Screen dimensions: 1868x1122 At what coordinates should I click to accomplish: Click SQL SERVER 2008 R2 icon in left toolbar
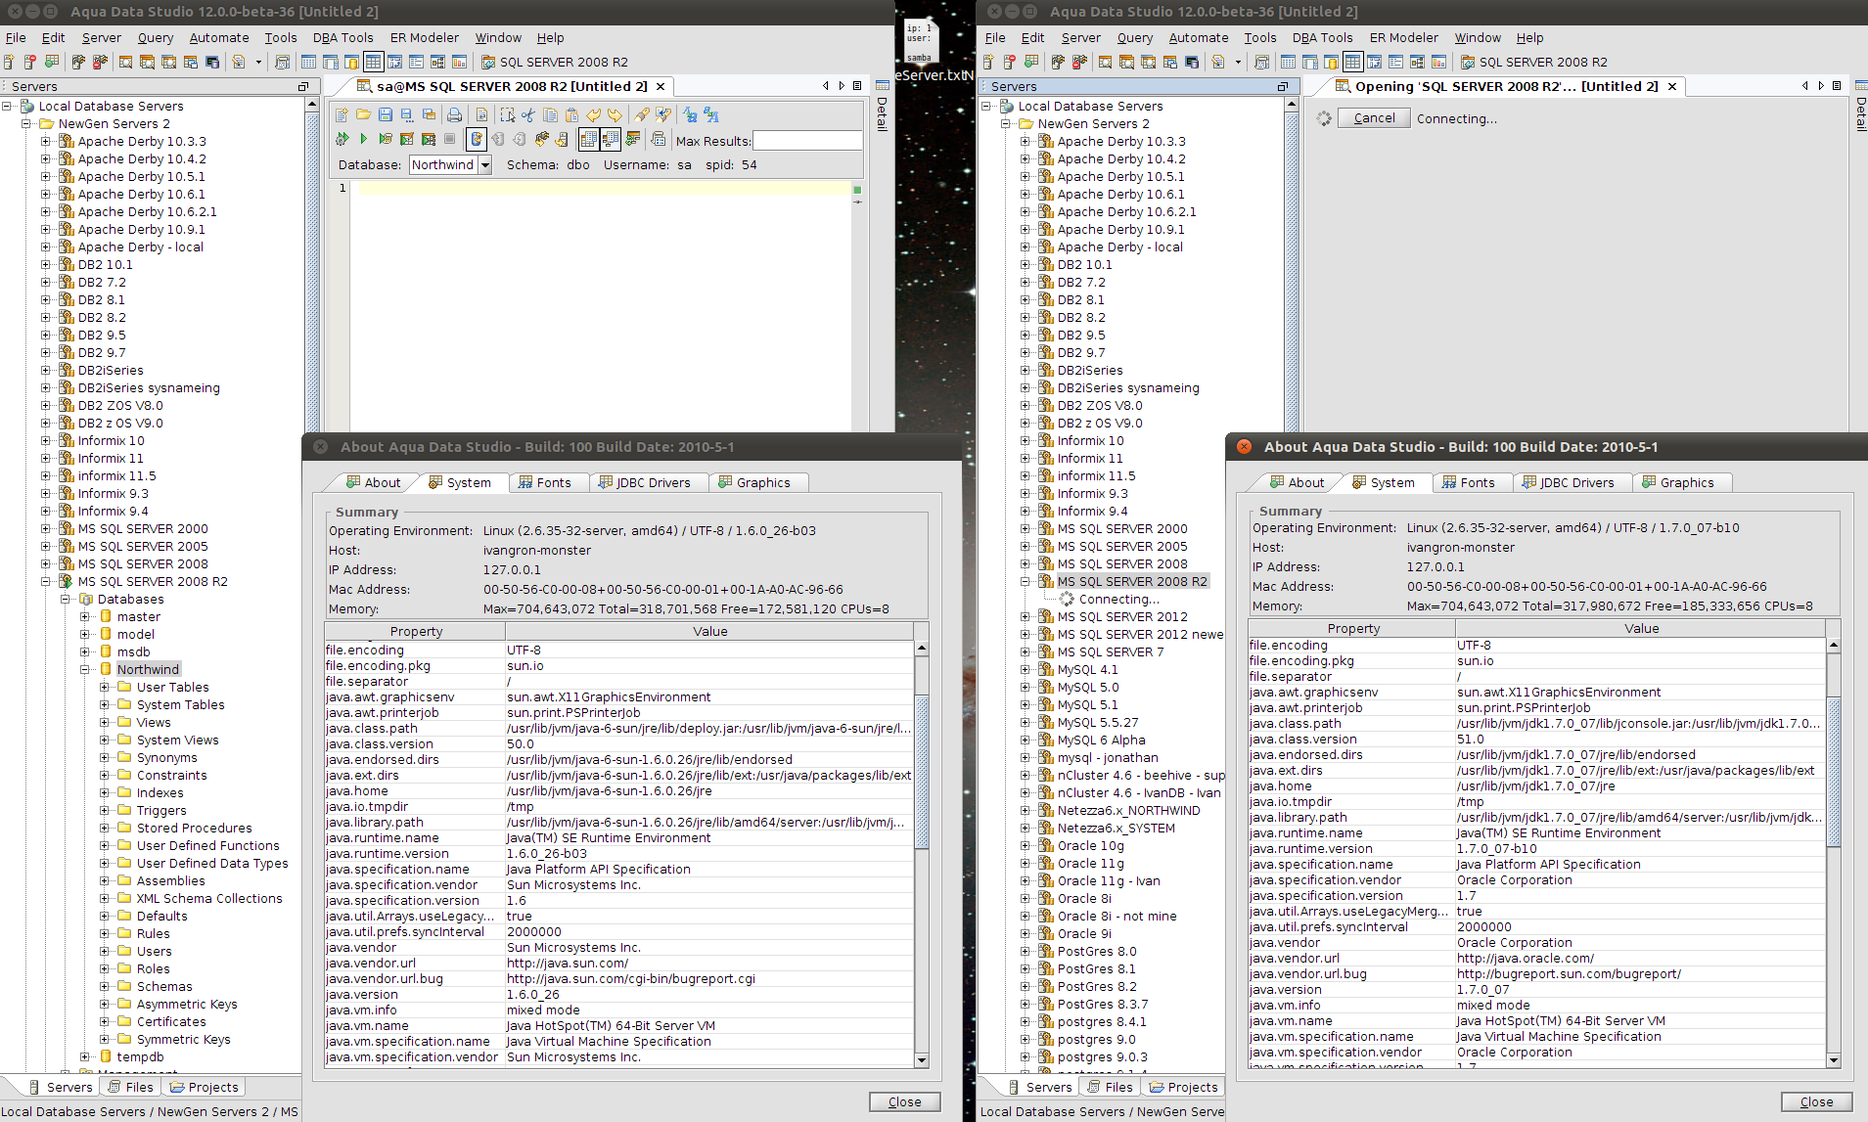(x=488, y=62)
